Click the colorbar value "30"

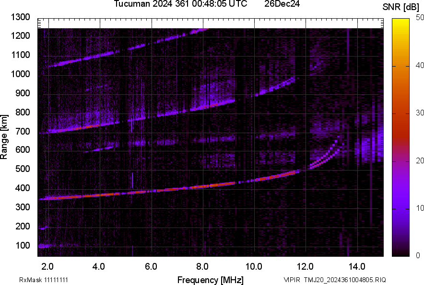pyautogui.click(x=420, y=113)
